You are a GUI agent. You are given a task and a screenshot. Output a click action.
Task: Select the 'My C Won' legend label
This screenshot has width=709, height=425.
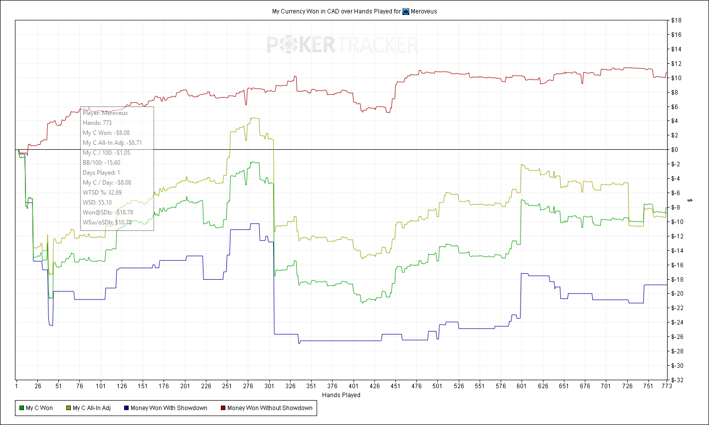(39, 408)
